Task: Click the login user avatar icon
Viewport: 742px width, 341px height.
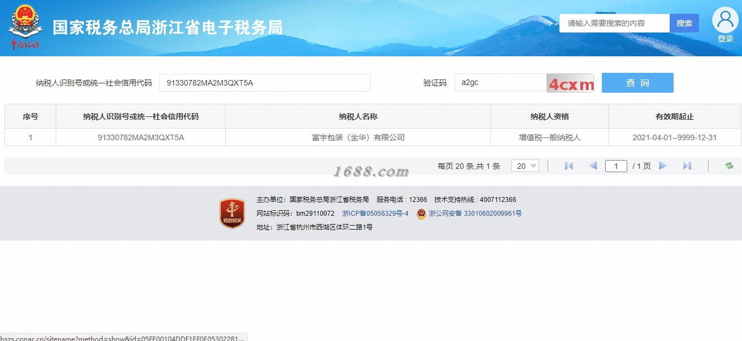Action: [x=725, y=20]
